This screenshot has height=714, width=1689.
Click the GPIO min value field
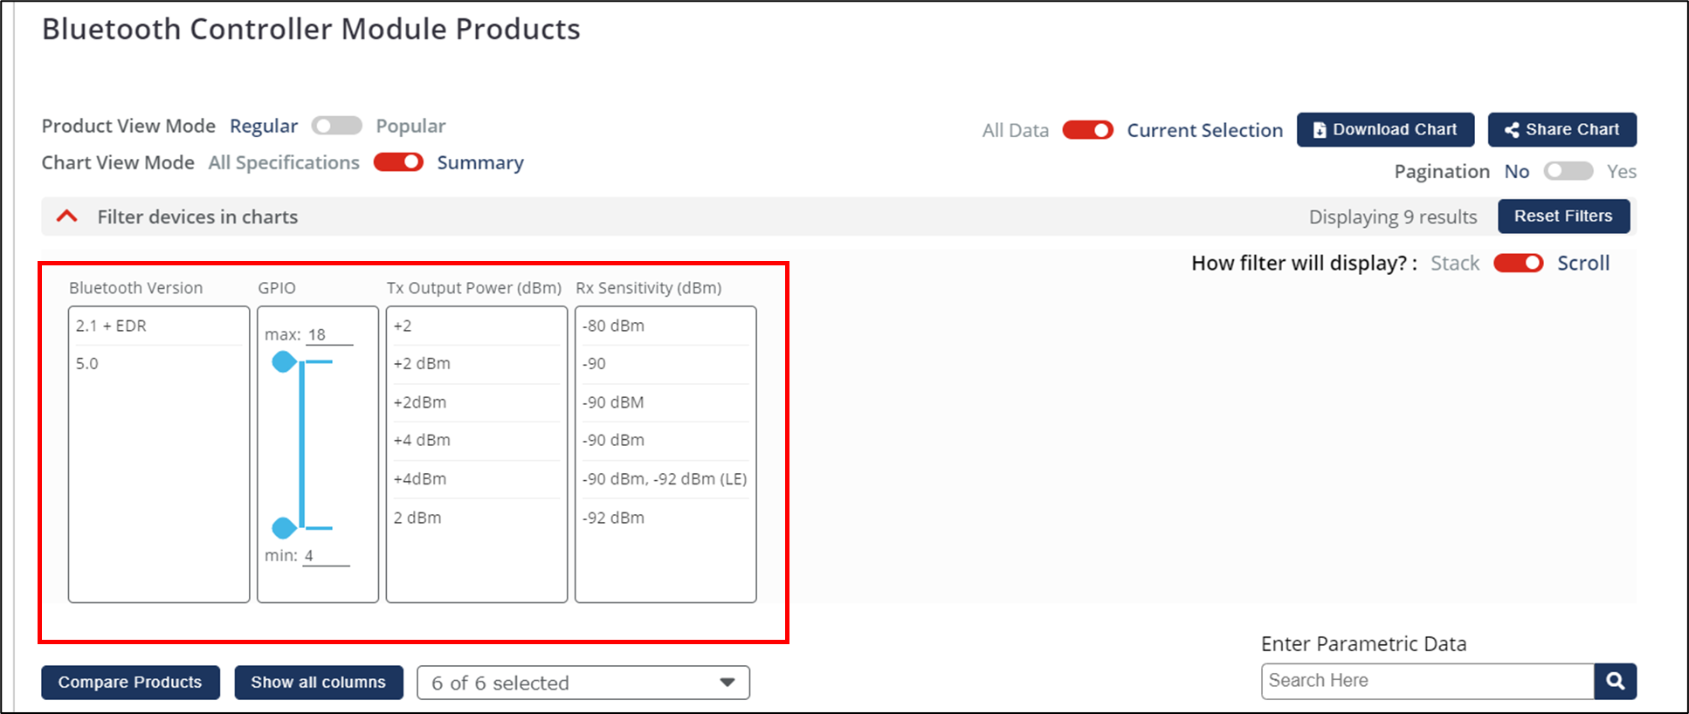click(326, 555)
